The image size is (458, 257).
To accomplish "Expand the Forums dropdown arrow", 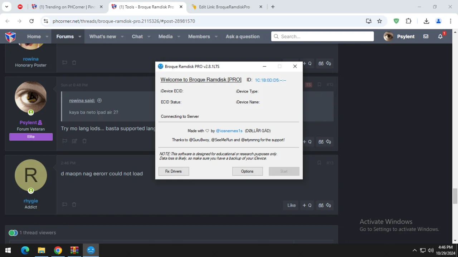I will click(80, 36).
